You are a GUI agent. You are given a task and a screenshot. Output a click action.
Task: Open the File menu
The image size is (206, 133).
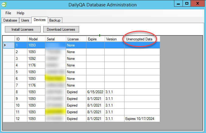click(x=8, y=13)
